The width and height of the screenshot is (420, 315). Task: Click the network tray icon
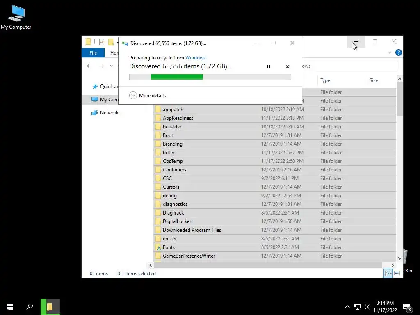click(x=357, y=307)
